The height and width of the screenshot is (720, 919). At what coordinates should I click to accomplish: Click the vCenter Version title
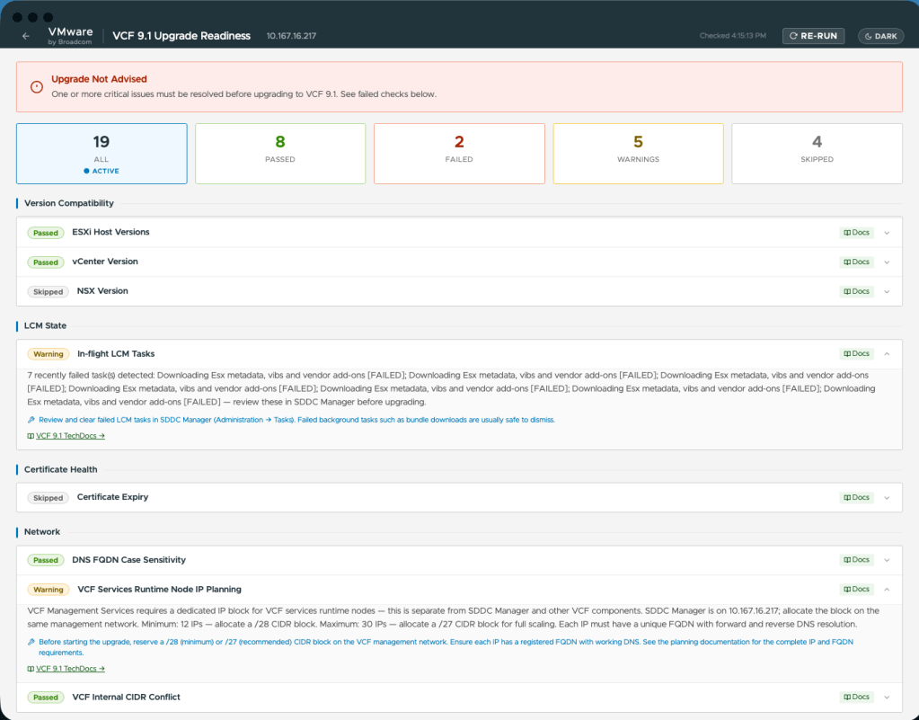click(x=105, y=262)
